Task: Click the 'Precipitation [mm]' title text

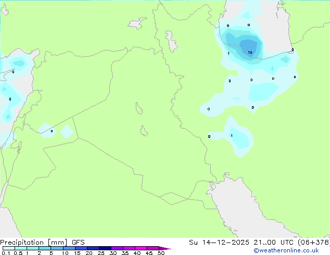Action: tap(34, 243)
